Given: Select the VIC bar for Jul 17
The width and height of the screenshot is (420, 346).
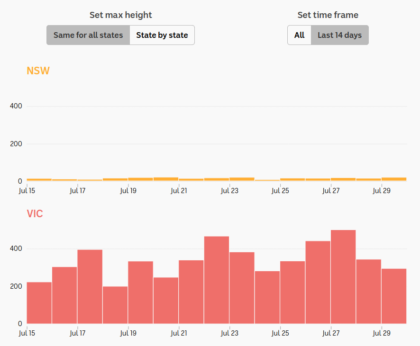Looking at the screenshot, I should [x=90, y=287].
